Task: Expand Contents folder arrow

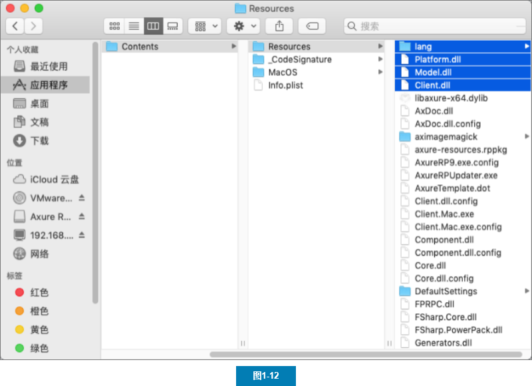Action: click(234, 46)
